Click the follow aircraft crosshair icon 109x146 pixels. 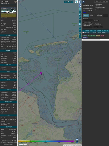(80, 9)
